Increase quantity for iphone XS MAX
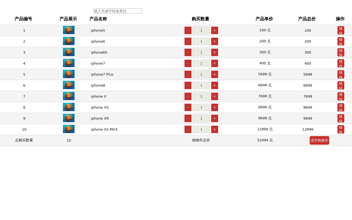 point(215,129)
